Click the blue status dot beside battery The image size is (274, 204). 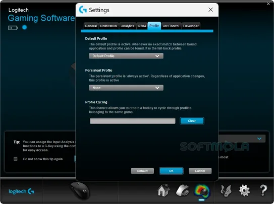[x=25, y=27]
